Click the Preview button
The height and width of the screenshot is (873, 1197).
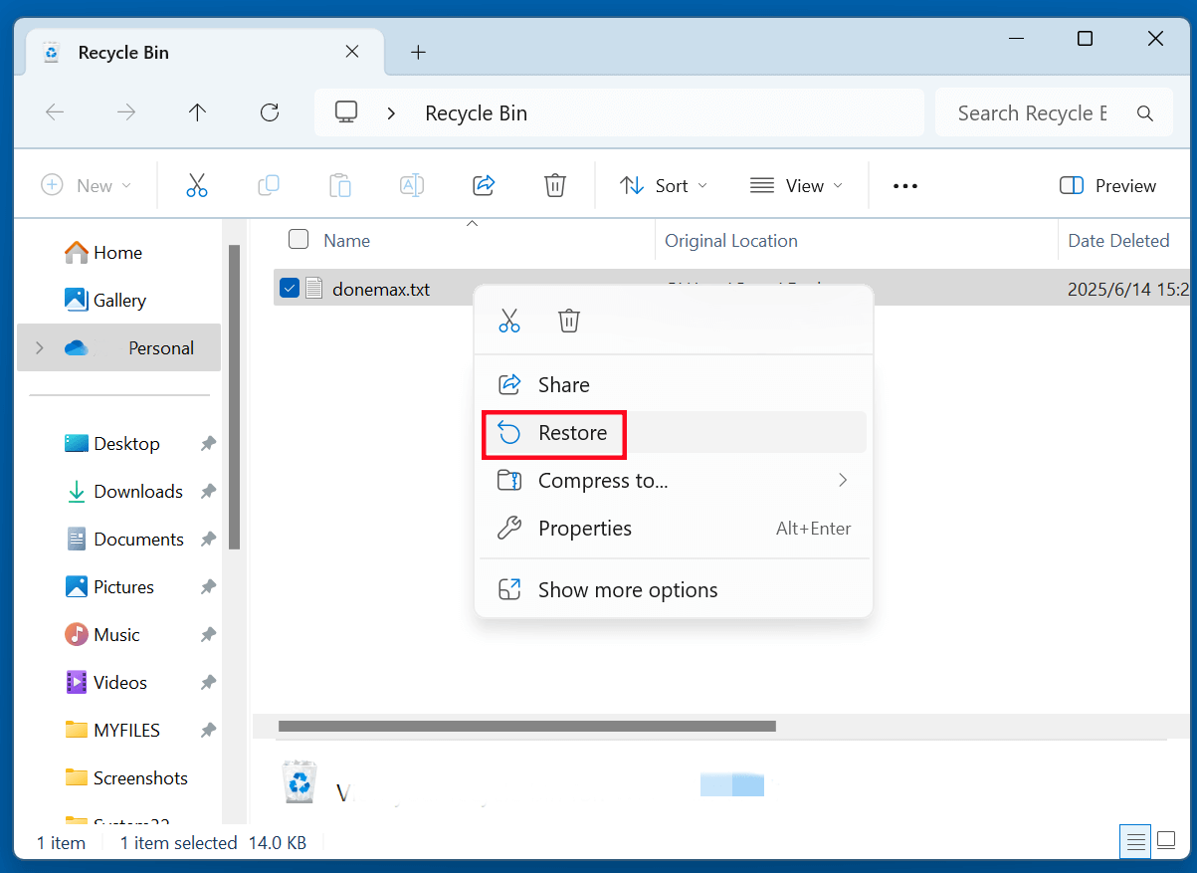(x=1107, y=185)
